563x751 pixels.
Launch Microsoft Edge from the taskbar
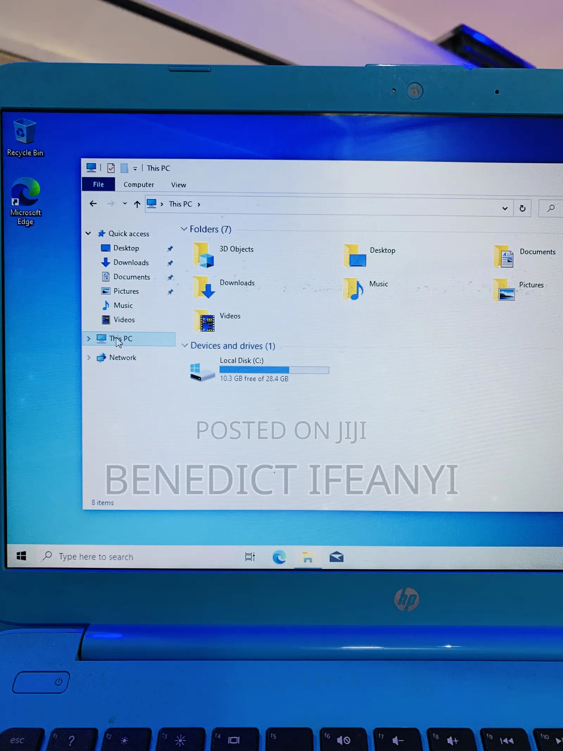click(279, 557)
